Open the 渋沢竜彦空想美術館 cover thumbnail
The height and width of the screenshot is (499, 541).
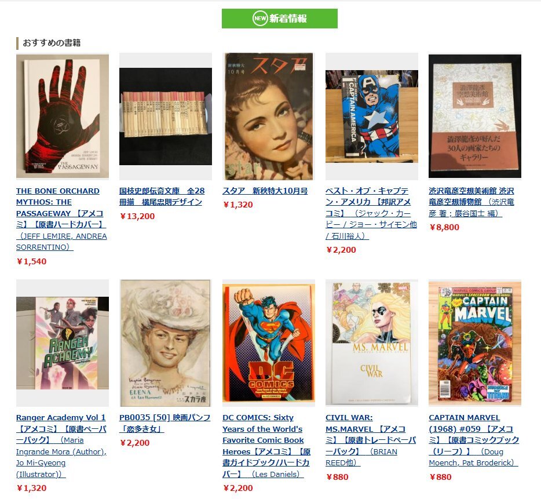475,116
